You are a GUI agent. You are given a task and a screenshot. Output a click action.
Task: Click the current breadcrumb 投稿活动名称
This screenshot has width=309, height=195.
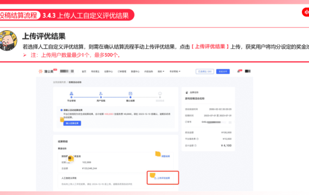(75, 82)
